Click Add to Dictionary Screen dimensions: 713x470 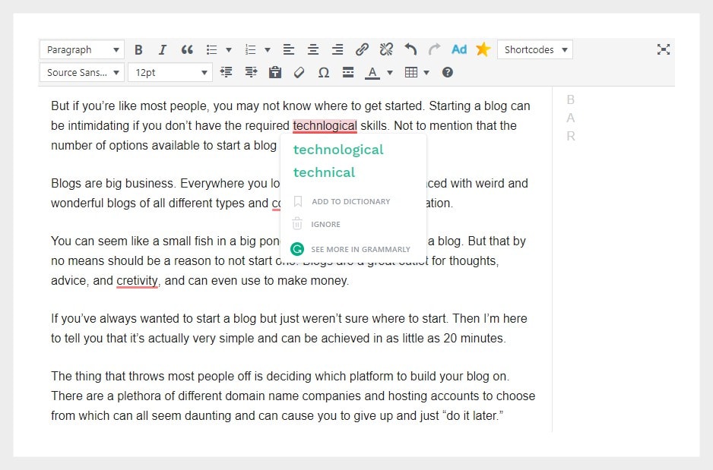[350, 202]
